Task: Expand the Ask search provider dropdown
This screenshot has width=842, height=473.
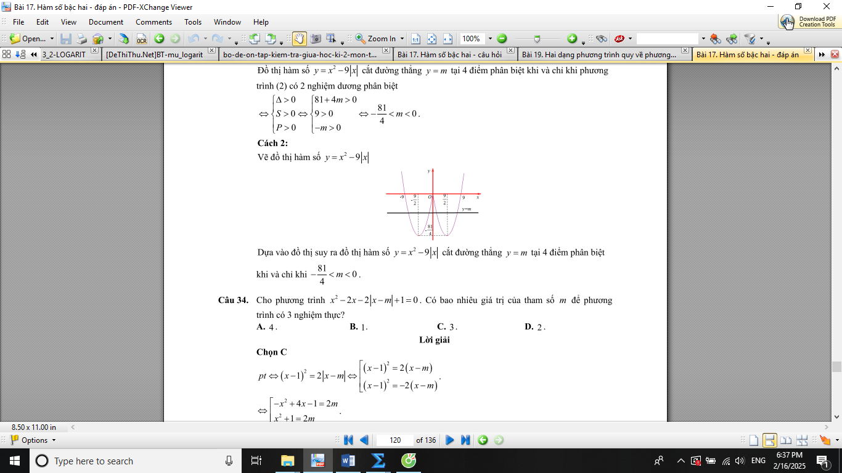Action: 630,39
